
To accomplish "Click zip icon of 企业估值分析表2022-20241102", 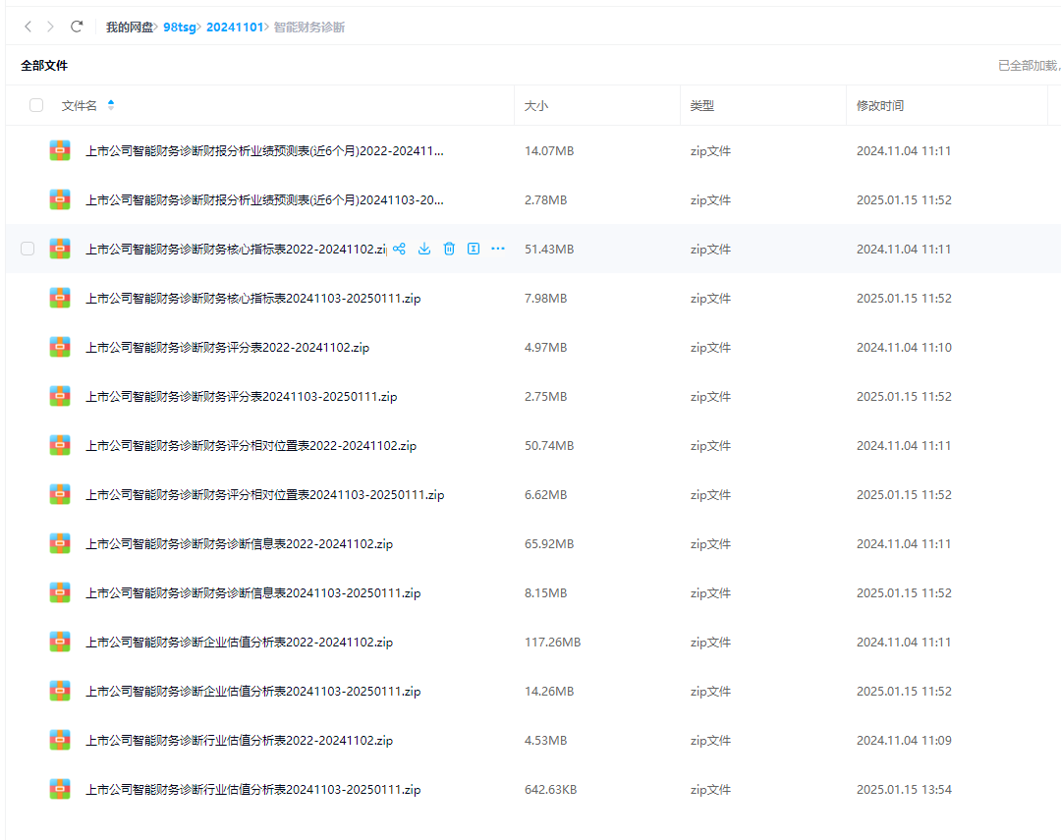I will click(60, 642).
